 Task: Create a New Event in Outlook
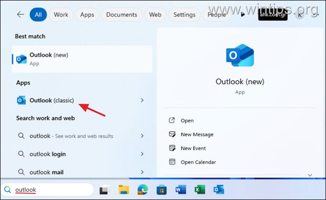tap(193, 148)
